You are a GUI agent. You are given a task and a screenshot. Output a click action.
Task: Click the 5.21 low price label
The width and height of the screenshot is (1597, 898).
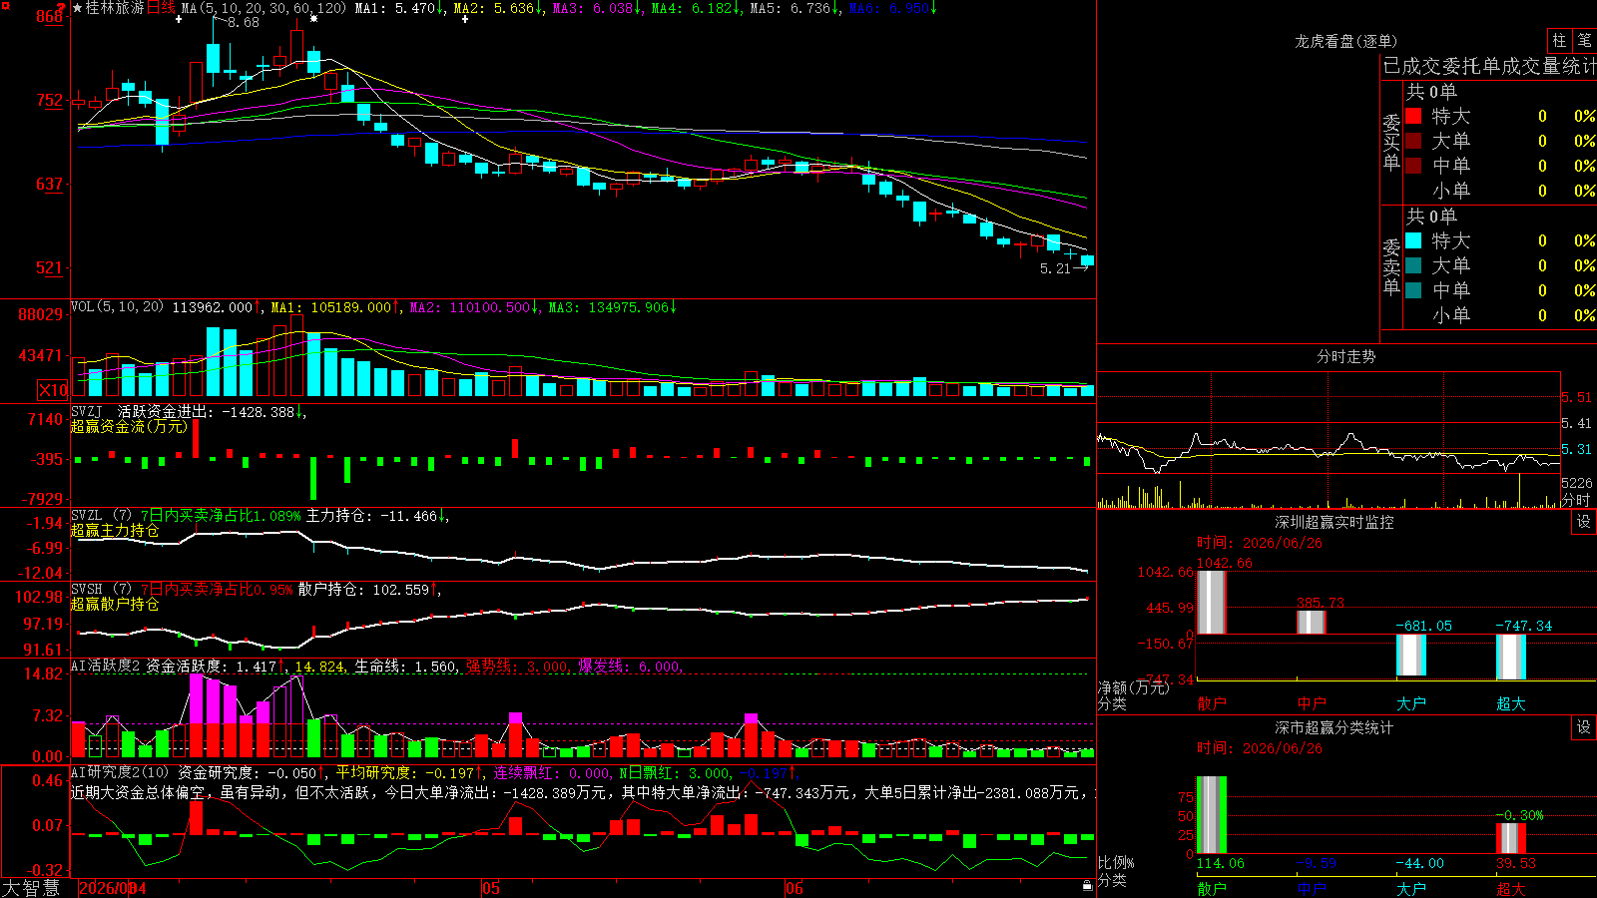(x=1055, y=268)
